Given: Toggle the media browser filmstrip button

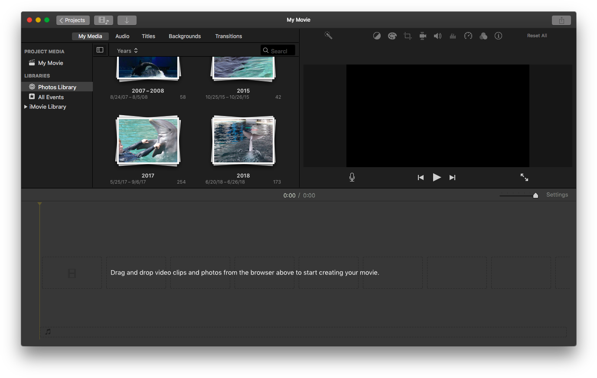Looking at the screenshot, I should coord(104,20).
